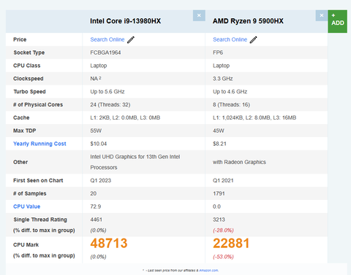Viewport: 351px width, 275px height.
Task: Open Search Online link for Intel i9-13980HX
Action: (x=107, y=39)
